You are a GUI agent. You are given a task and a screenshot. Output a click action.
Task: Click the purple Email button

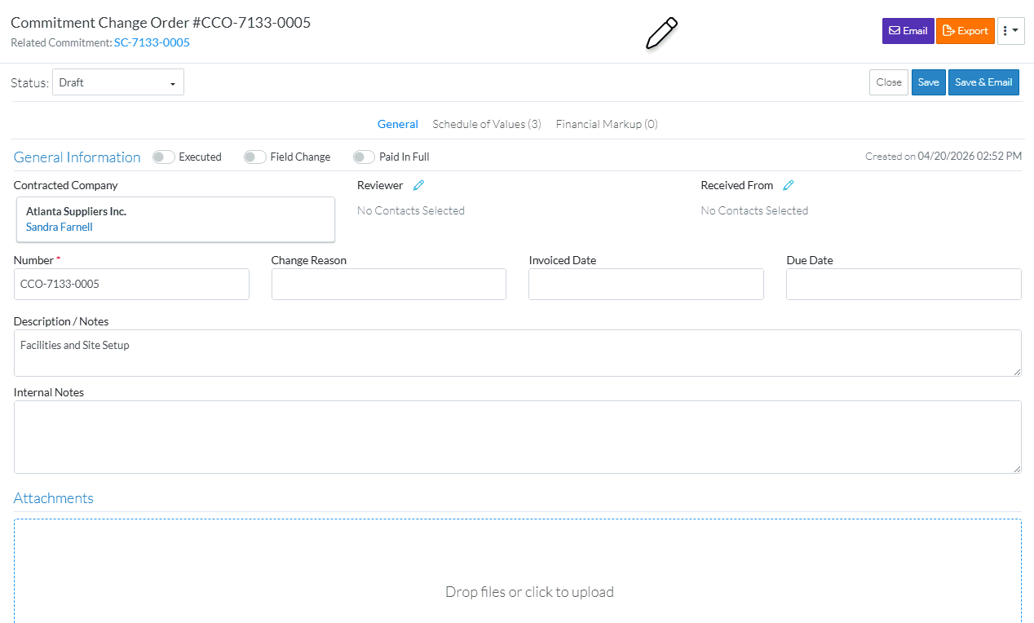pyautogui.click(x=908, y=31)
